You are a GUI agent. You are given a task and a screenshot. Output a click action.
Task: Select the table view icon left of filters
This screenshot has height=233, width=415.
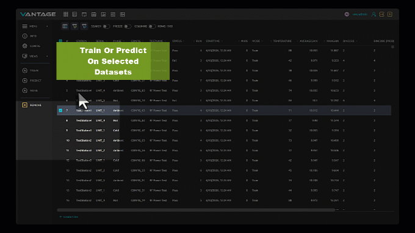point(65,26)
